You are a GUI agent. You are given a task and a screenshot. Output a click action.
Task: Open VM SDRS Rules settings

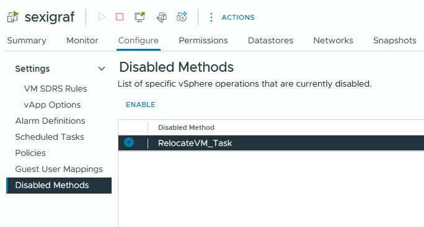(55, 88)
